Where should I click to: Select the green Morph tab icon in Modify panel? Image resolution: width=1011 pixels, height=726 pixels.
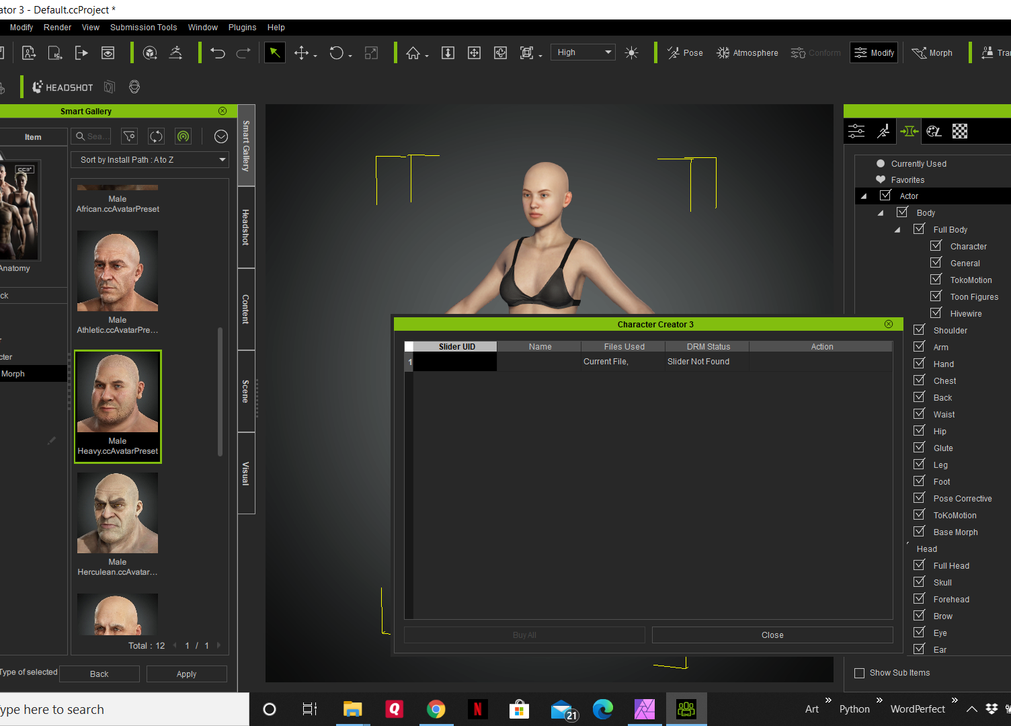909,131
